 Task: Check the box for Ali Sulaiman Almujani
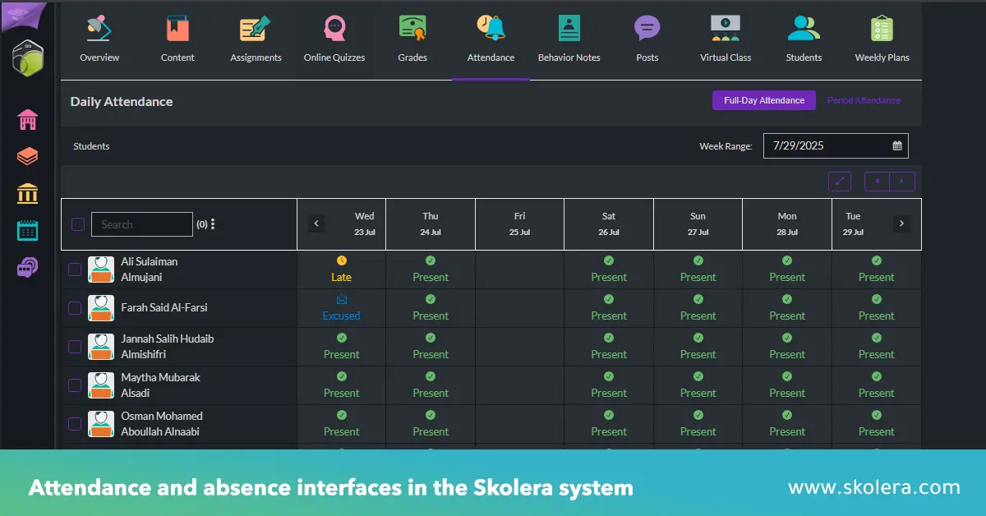point(75,270)
